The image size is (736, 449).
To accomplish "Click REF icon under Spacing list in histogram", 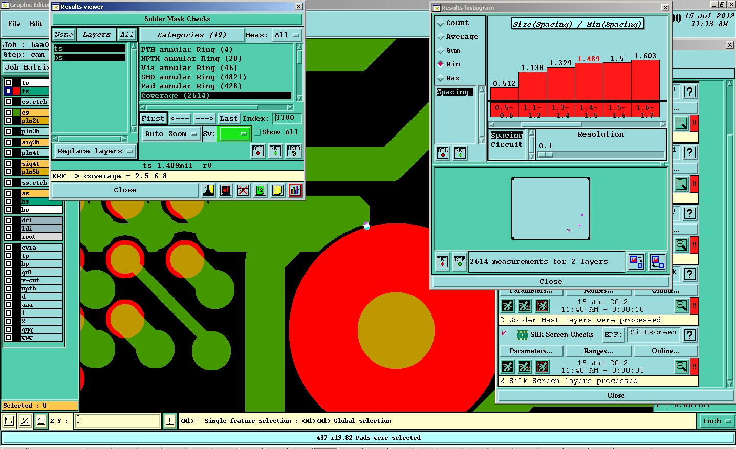I will (x=460, y=152).
